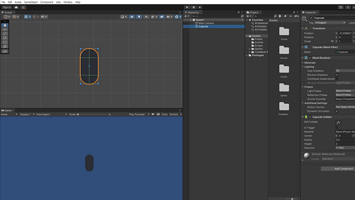Image resolution: width=355 pixels, height=200 pixels.
Task: Open the Cast Shadows dropdown
Action: 344,71
